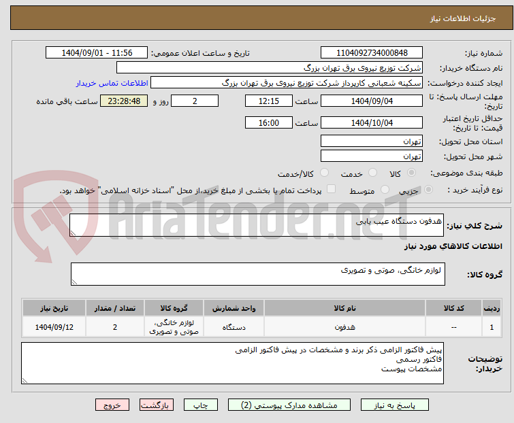Click the گروه کالا textarea
Image resolution: width=514 pixels, height=423 pixels.
(x=258, y=274)
